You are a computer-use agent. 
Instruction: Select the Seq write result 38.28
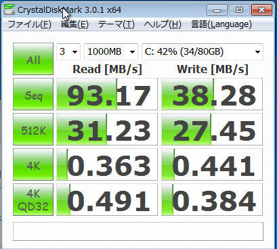pos(212,94)
